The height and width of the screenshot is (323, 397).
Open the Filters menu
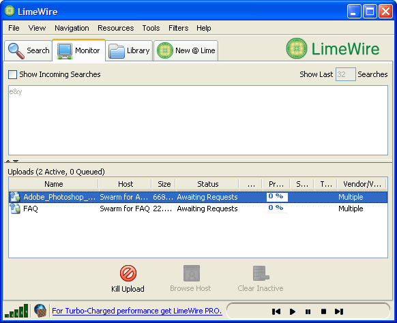click(179, 28)
